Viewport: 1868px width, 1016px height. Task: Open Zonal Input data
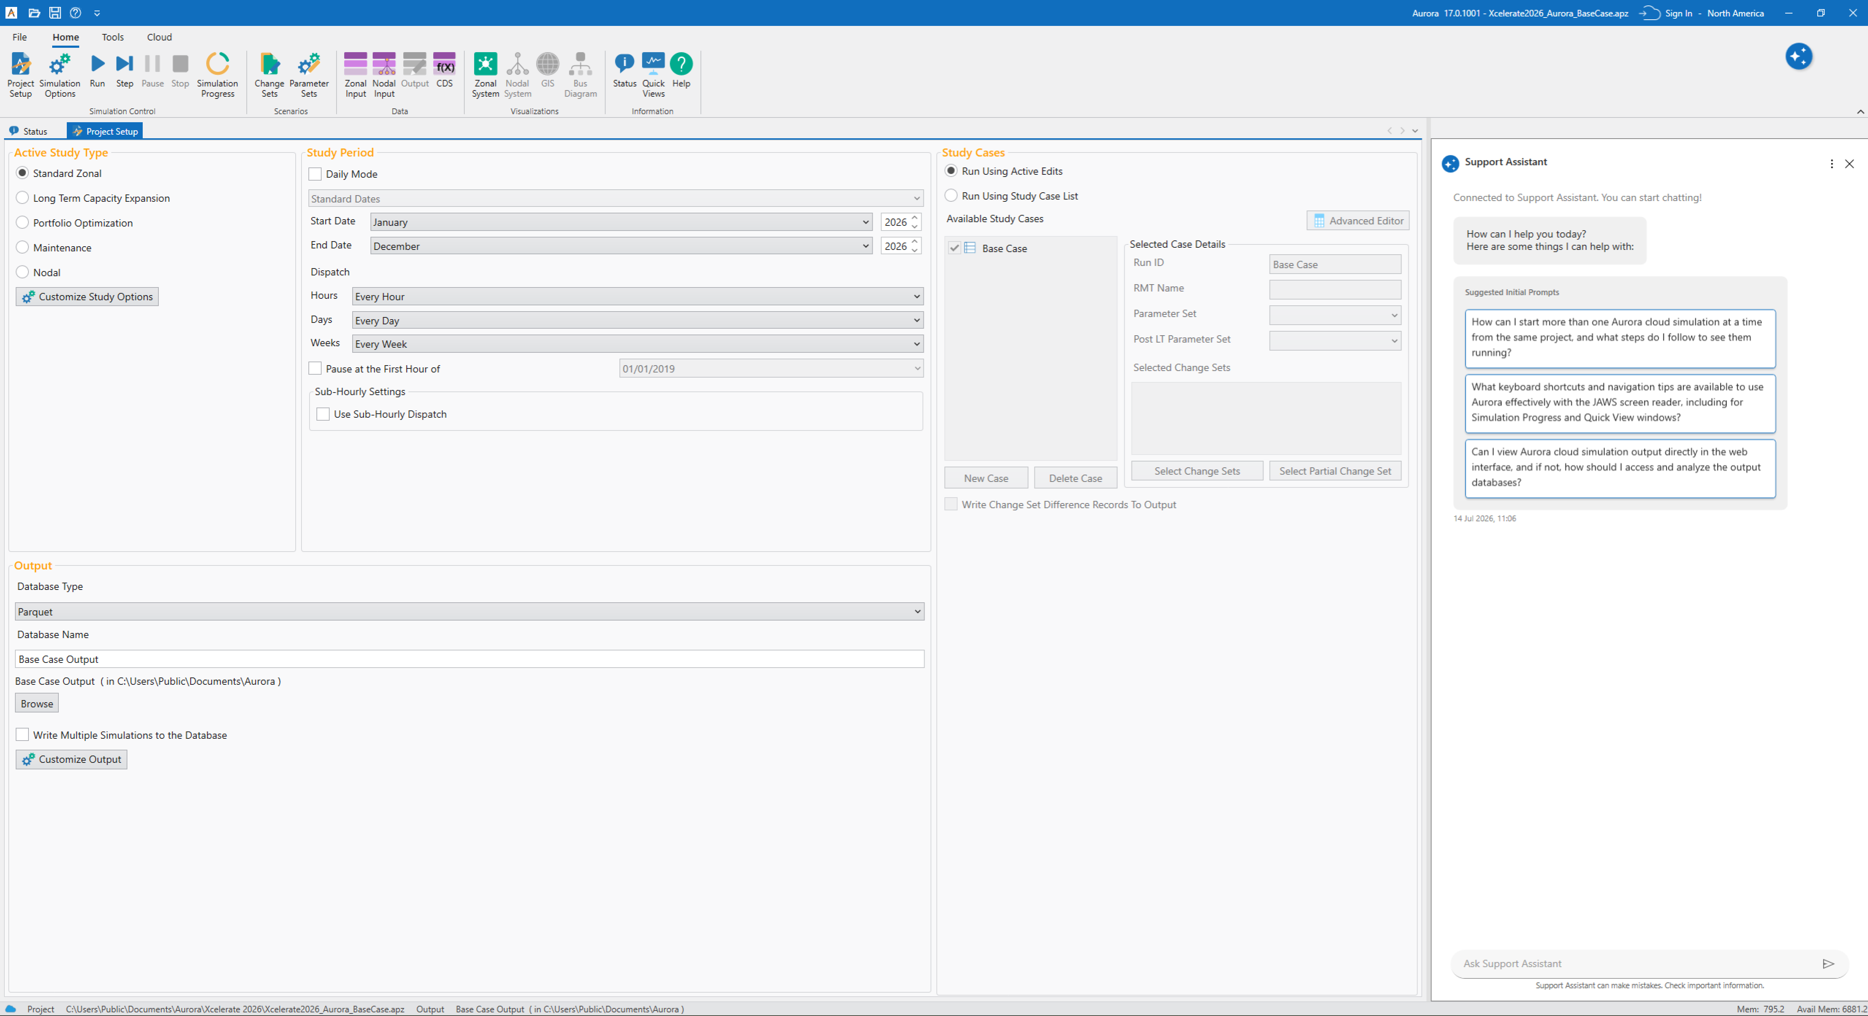tap(355, 75)
